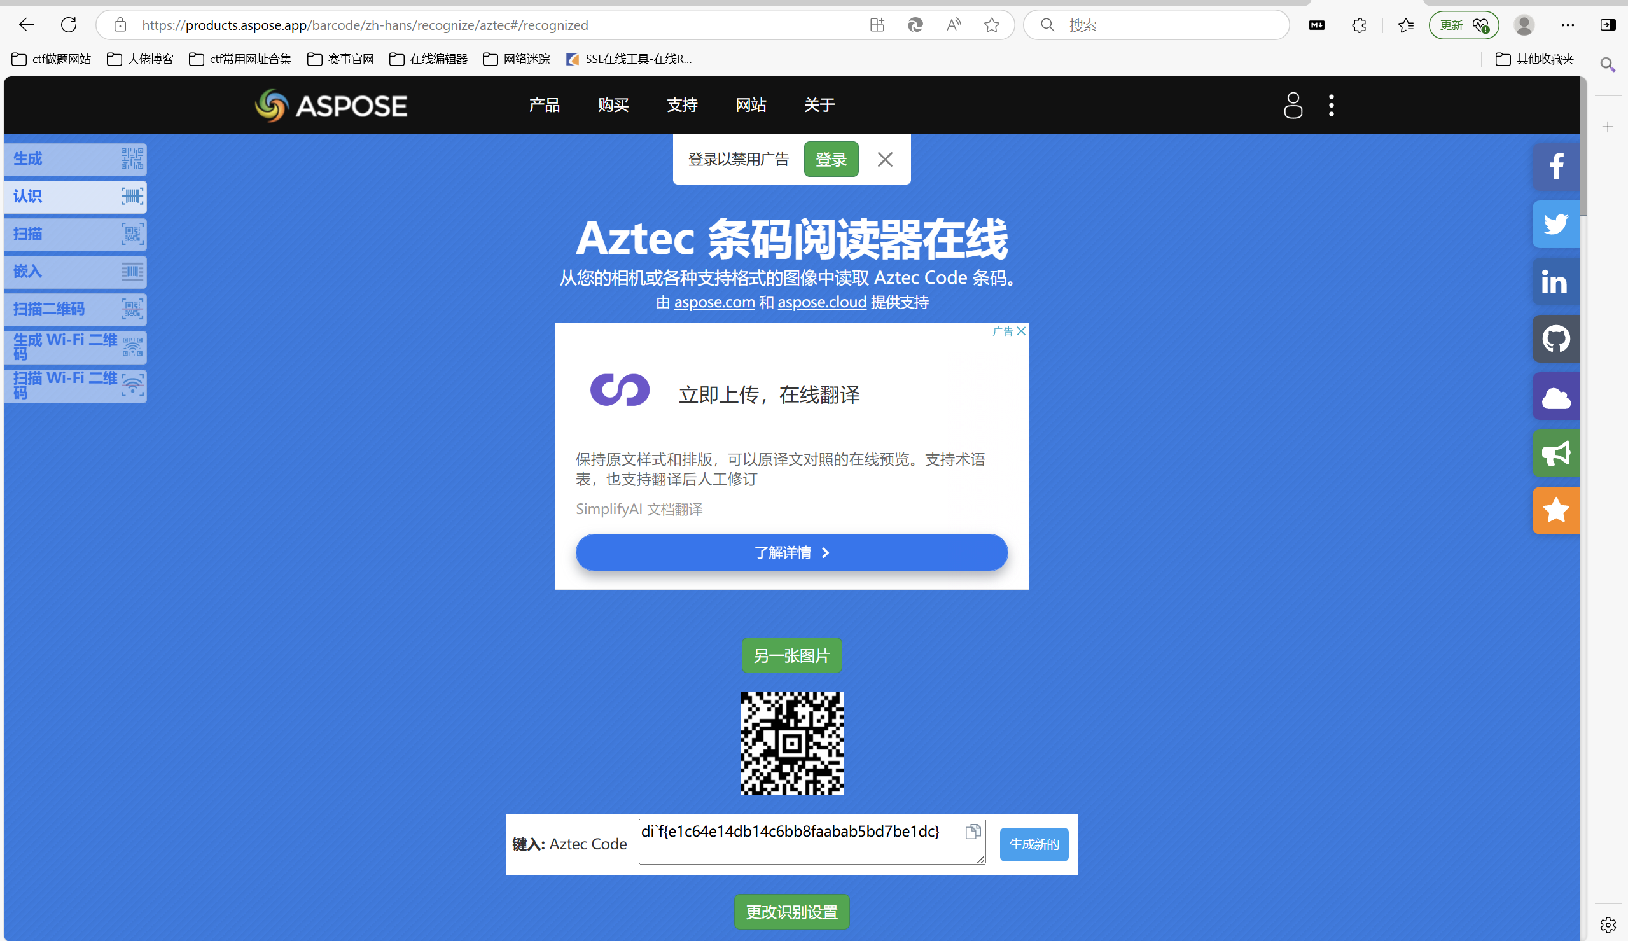Open the browser settings ellipsis menu
Screen dimensions: 1628x941
pos(1568,25)
